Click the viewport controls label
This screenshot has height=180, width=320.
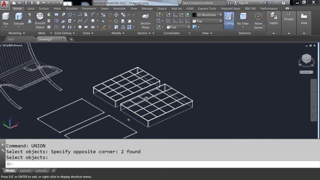coord(11,45)
